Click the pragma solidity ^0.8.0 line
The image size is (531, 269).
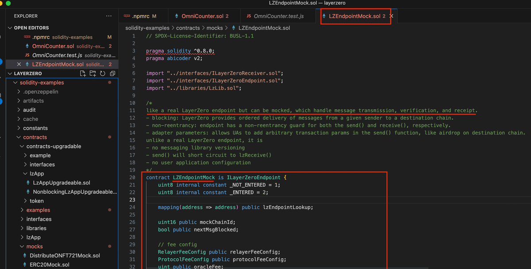pyautogui.click(x=180, y=51)
